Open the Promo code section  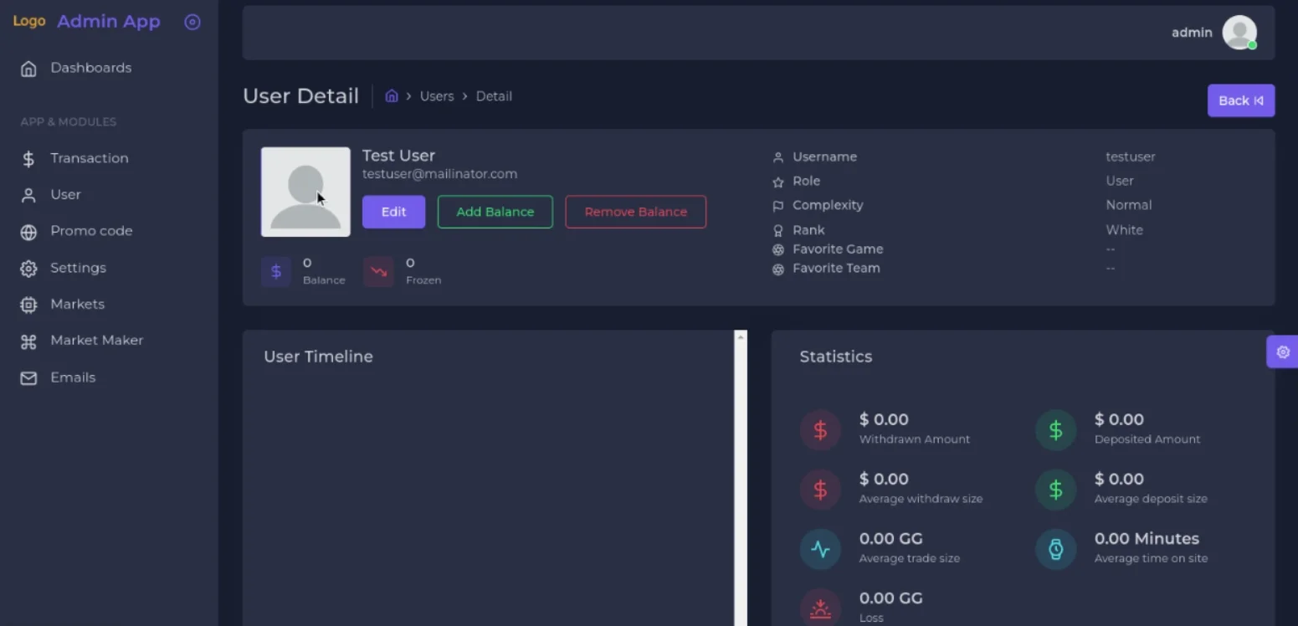click(x=91, y=231)
